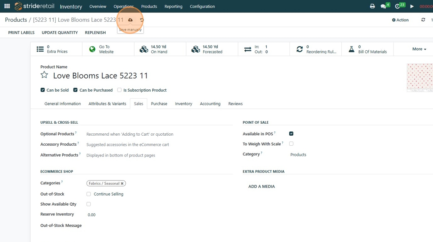
Task: Toggle the Can be Purchased checkbox
Action: pyautogui.click(x=75, y=90)
